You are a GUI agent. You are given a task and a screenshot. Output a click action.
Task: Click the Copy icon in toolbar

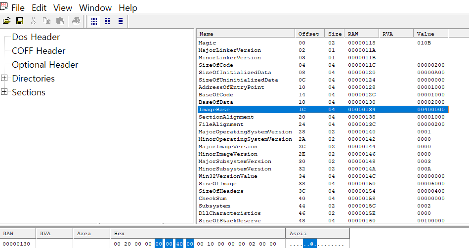(46, 21)
